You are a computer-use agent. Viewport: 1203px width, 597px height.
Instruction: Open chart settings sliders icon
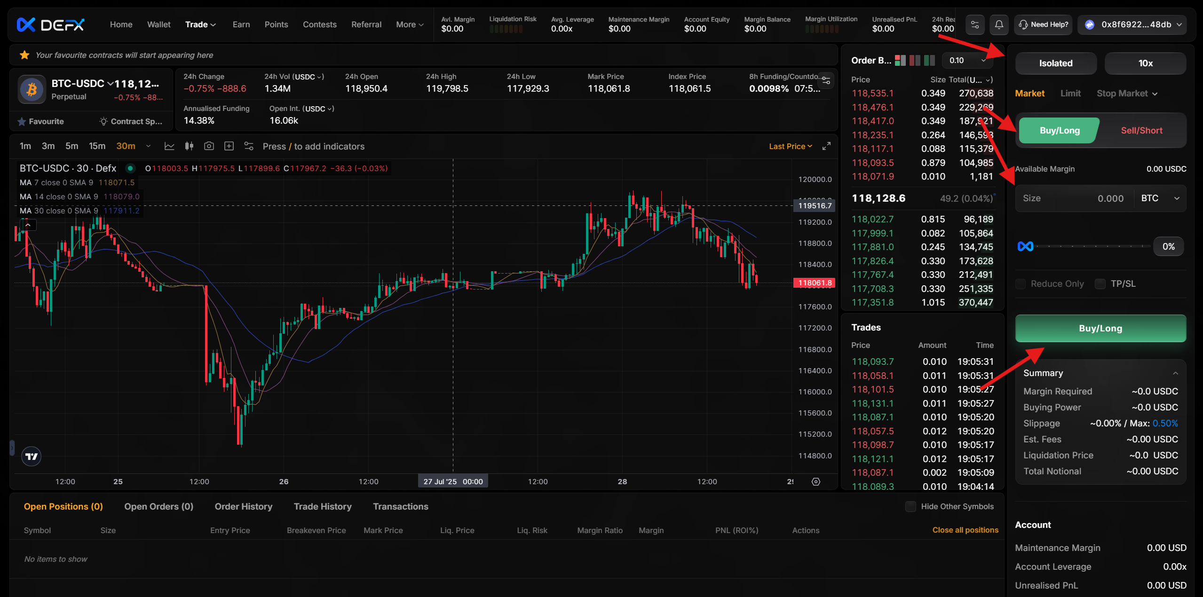[x=249, y=146]
